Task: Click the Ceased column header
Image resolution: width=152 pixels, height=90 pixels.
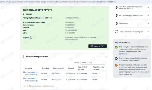Action: click(71, 68)
